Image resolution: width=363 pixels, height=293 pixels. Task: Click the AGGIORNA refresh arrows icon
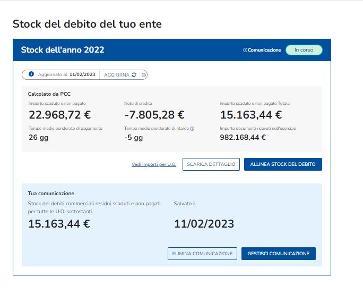[134, 75]
